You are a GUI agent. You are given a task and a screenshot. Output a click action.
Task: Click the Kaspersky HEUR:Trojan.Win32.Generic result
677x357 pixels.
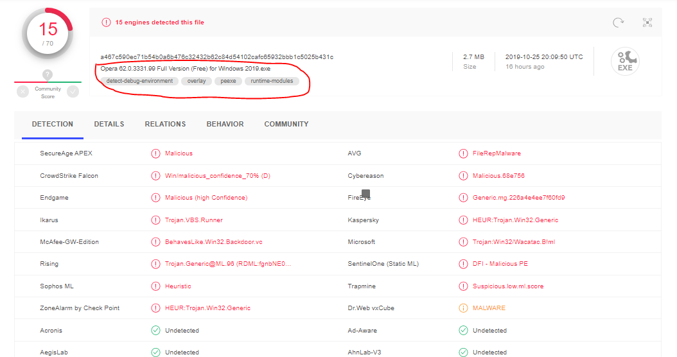coord(516,220)
